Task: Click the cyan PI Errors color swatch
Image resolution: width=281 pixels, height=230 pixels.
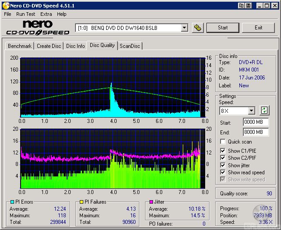Action: (x=12, y=202)
